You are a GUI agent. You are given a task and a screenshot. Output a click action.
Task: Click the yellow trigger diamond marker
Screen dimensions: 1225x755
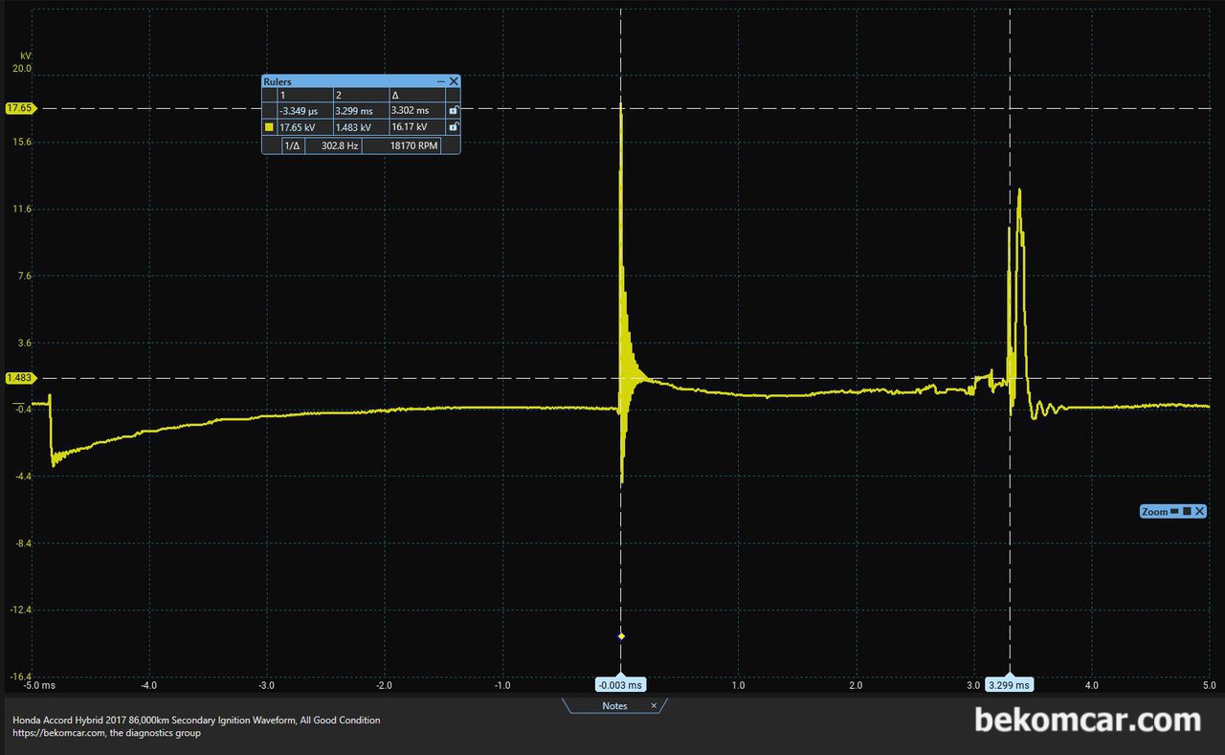click(621, 636)
